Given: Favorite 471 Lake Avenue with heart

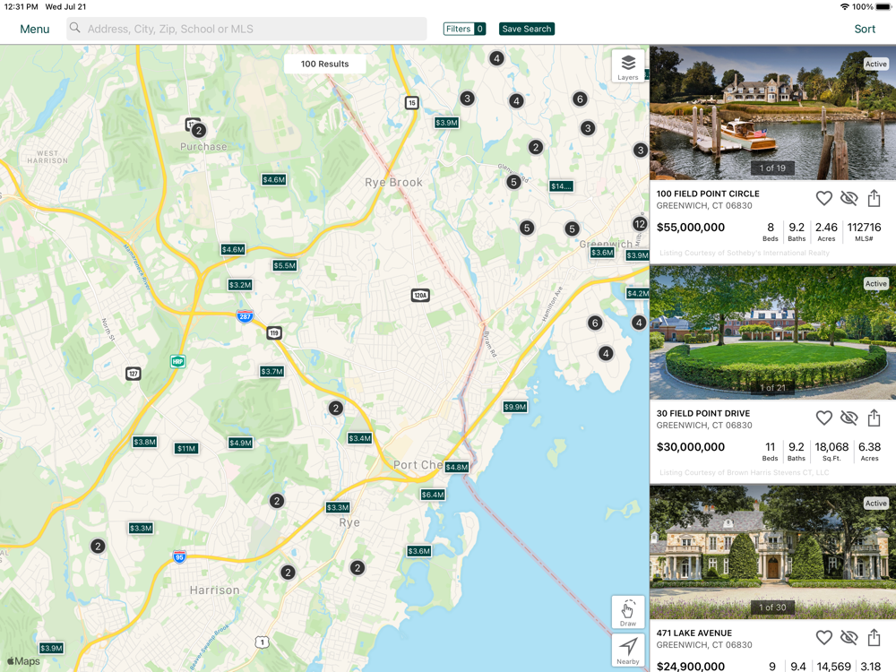Looking at the screenshot, I should (823, 637).
